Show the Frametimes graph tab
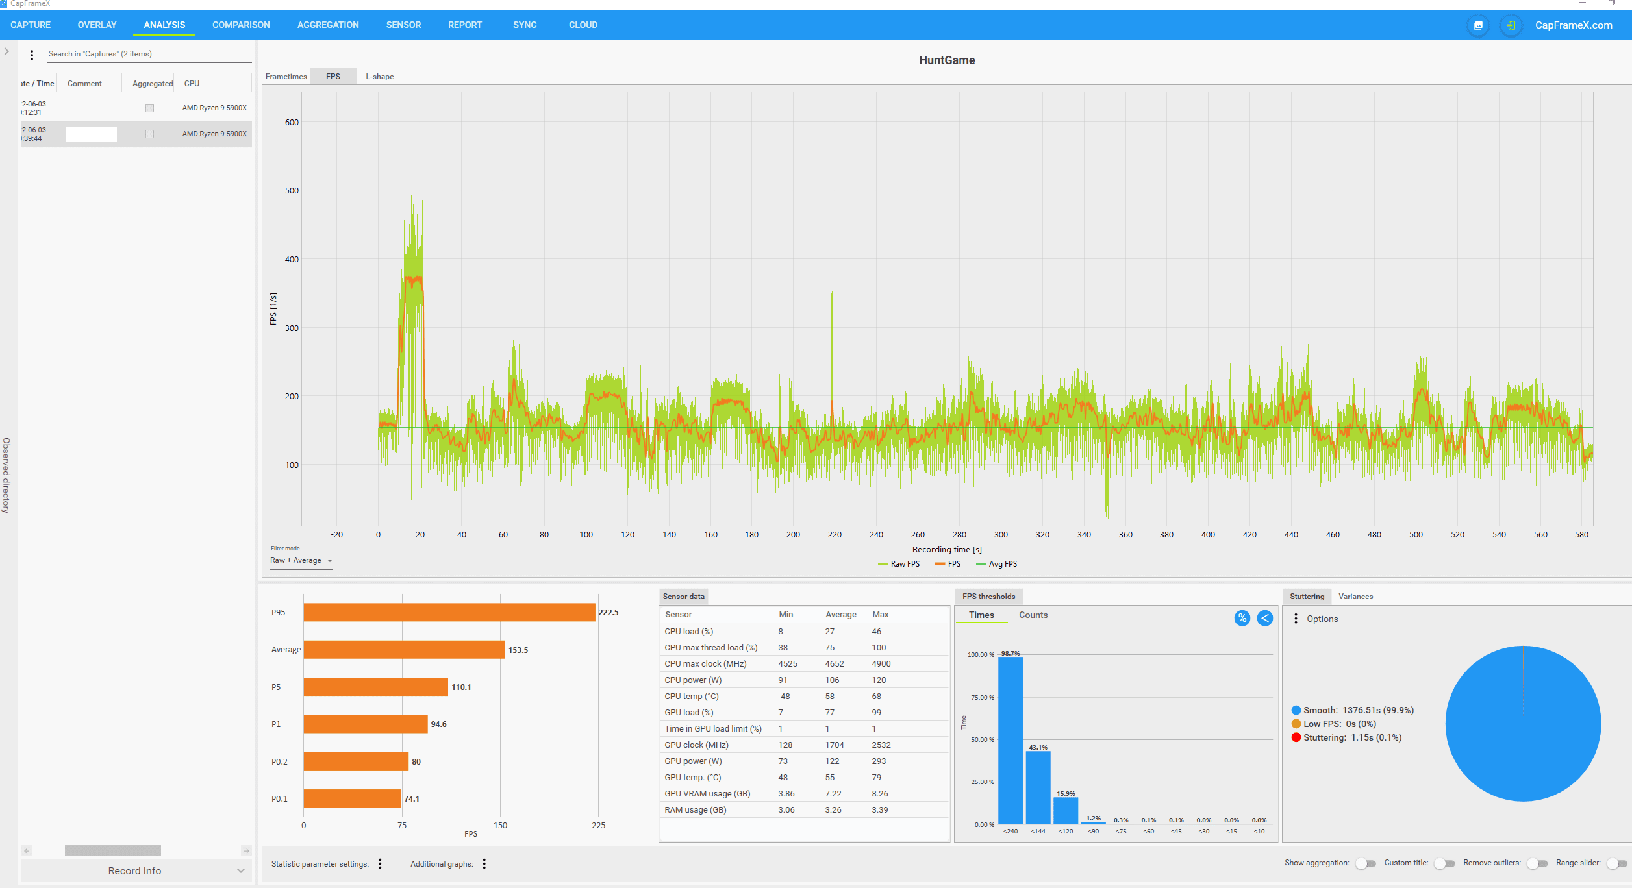Image resolution: width=1632 pixels, height=888 pixels. pos(286,77)
